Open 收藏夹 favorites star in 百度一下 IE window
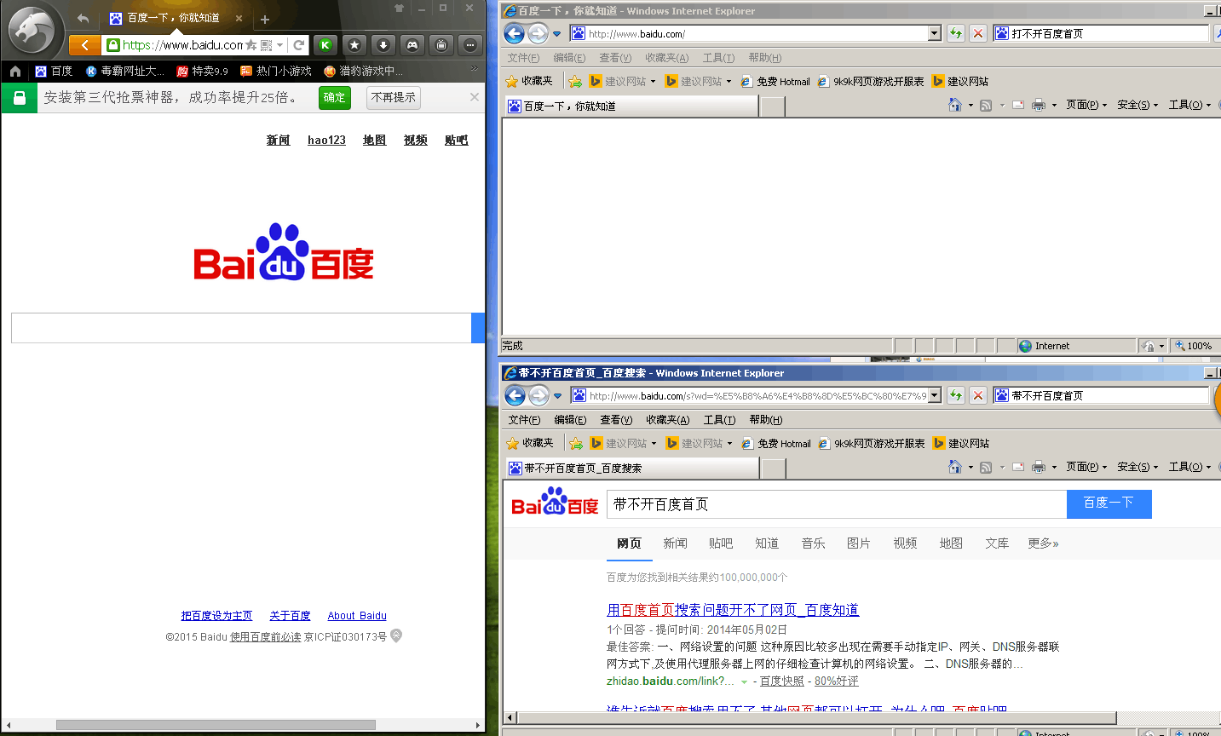This screenshot has height=736, width=1221. tap(529, 81)
